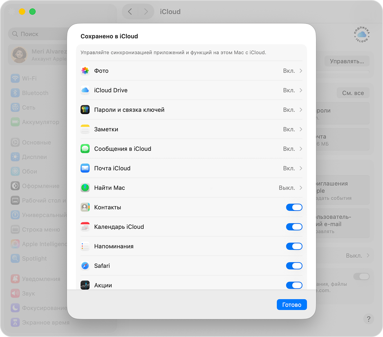
Task: Click the Календарь iCloud icon
Action: pos(85,227)
